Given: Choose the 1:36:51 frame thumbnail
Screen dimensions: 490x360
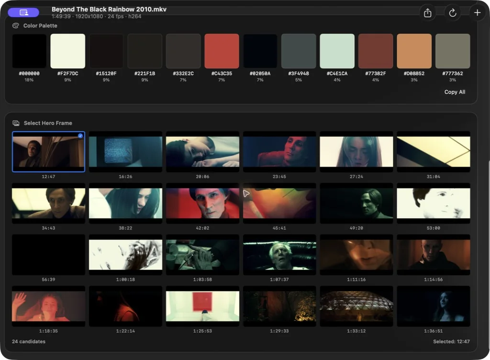Looking at the screenshot, I should pos(434,306).
